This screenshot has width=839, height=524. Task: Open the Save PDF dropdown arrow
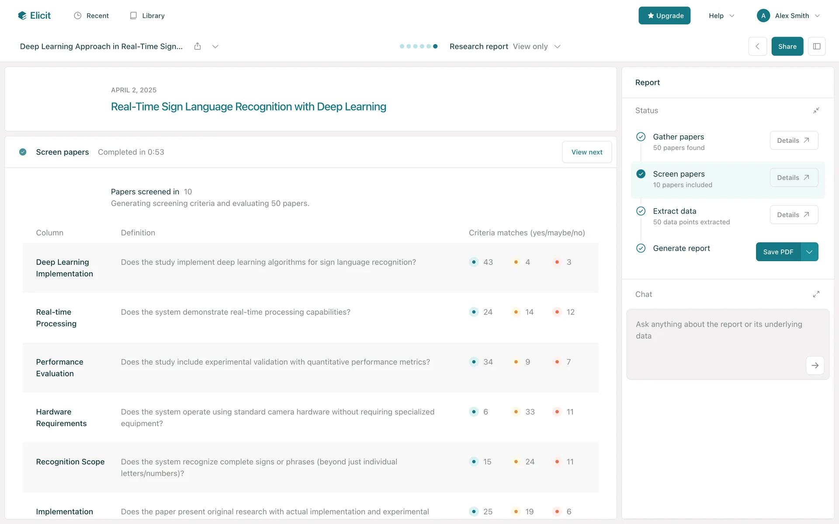[809, 252]
